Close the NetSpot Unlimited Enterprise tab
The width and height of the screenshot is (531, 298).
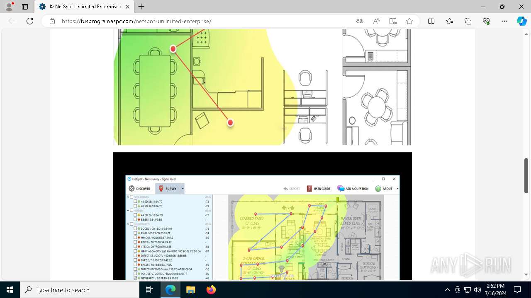[127, 7]
